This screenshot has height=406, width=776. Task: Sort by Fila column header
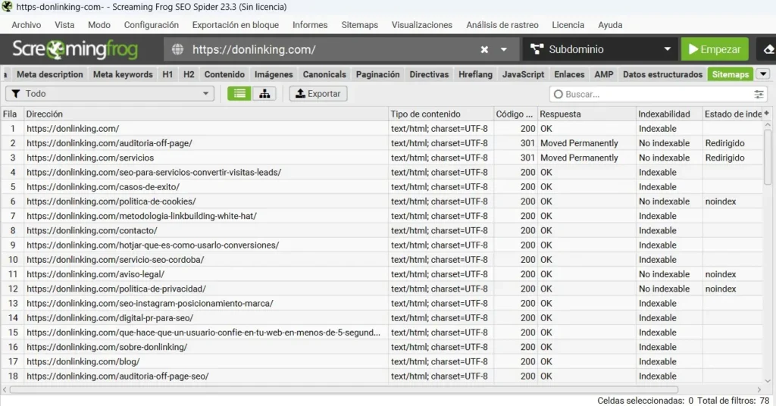12,114
